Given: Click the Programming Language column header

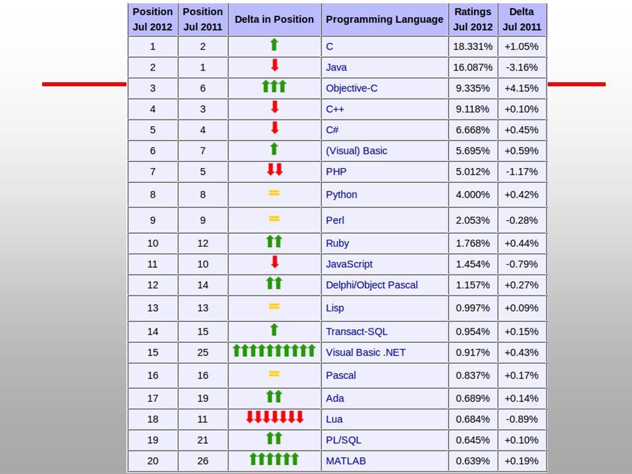Looking at the screenshot, I should (384, 19).
